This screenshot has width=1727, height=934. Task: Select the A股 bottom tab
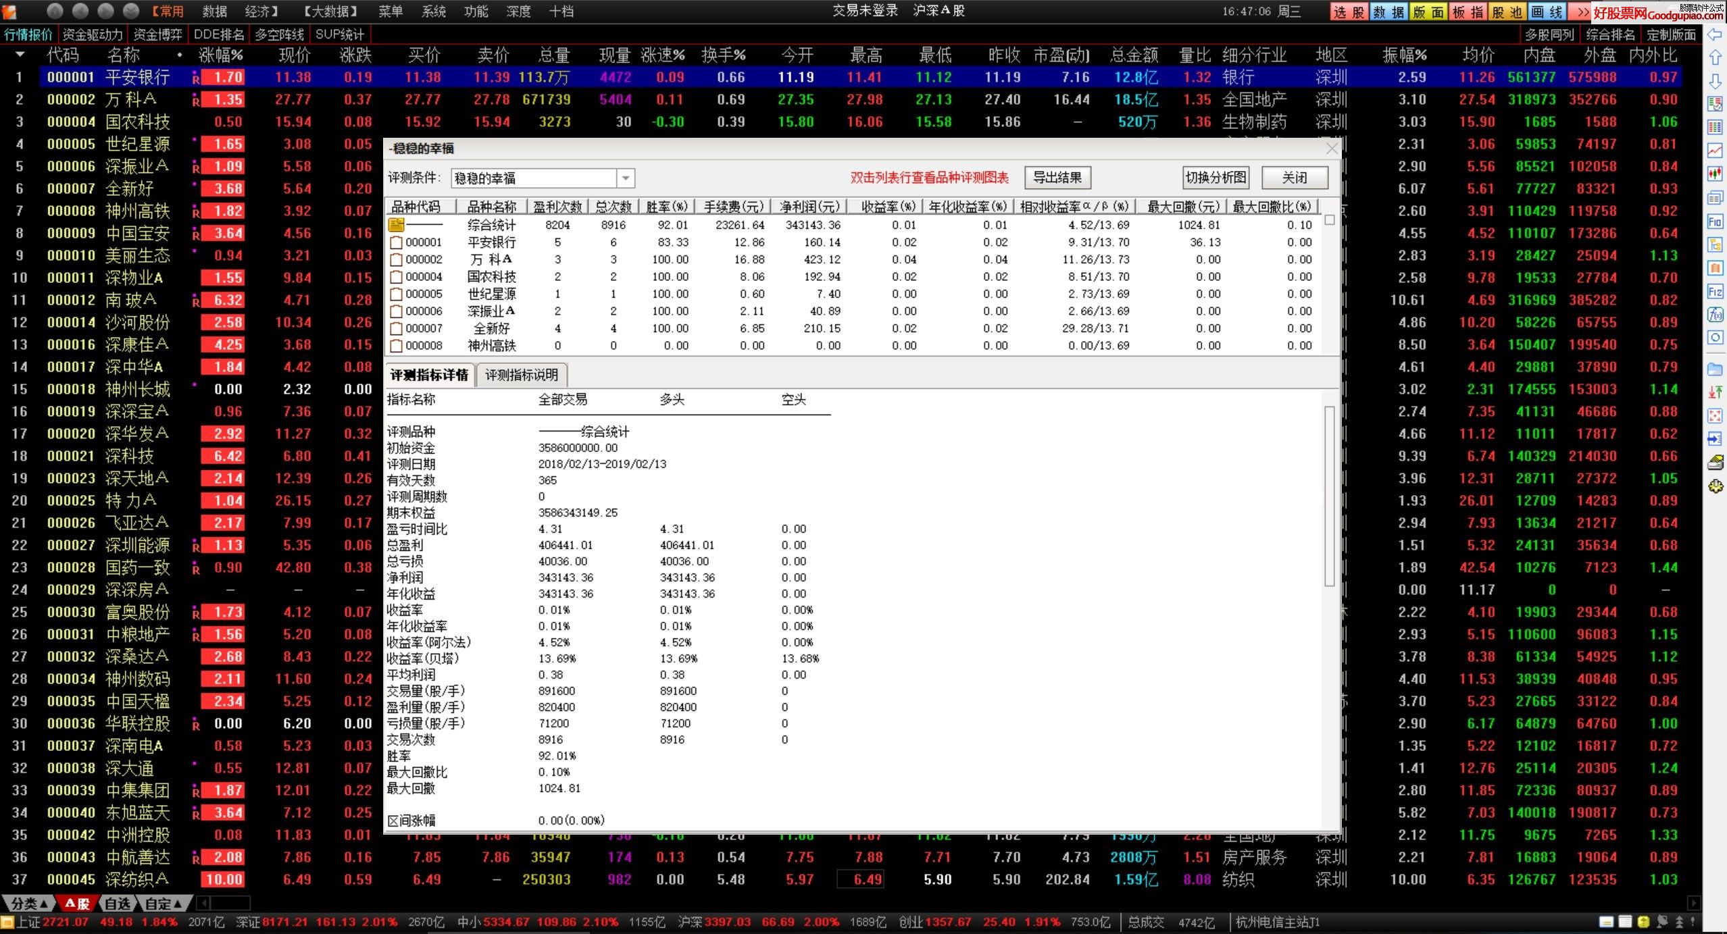(76, 904)
